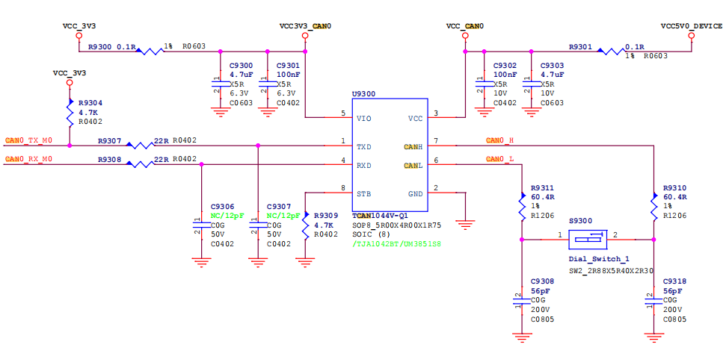The width and height of the screenshot is (726, 362).
Task: Click the TXD pin label on U9300
Action: [364, 147]
